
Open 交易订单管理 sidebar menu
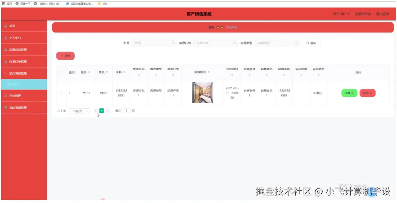point(24,62)
